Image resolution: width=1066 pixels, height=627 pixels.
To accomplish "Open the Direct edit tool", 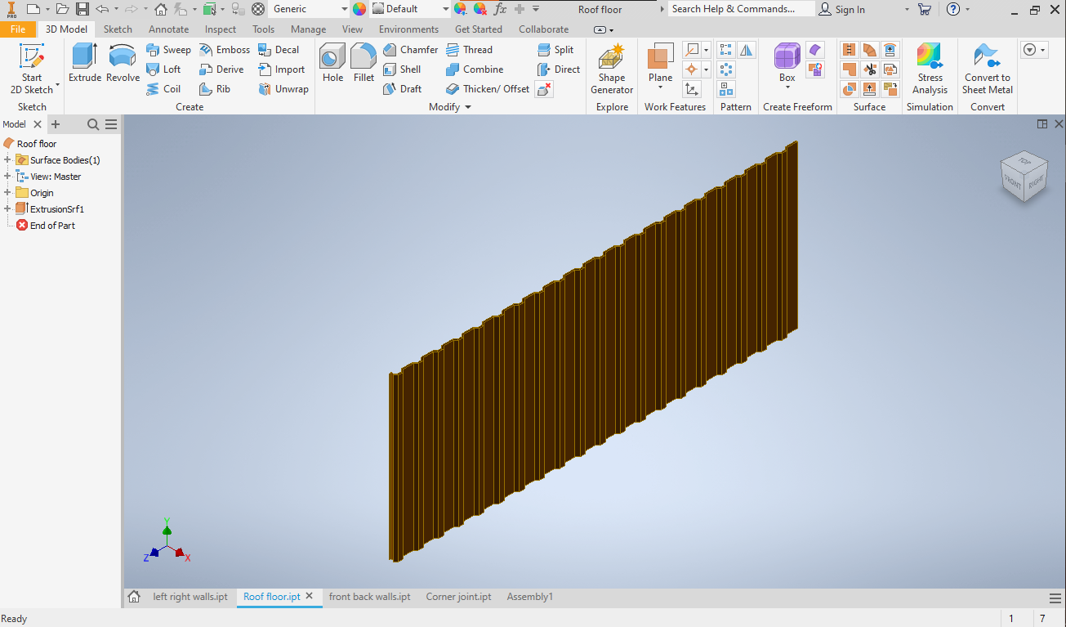I will pos(559,69).
